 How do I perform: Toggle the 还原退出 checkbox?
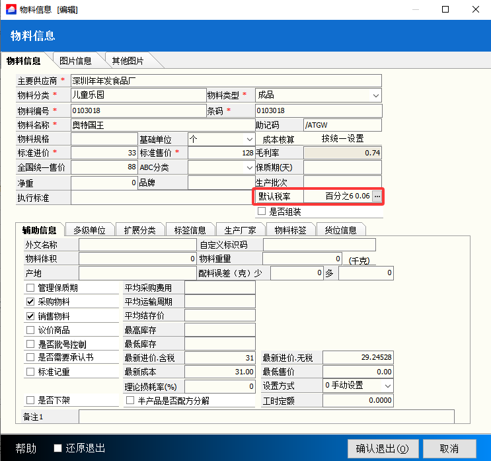tap(57, 448)
